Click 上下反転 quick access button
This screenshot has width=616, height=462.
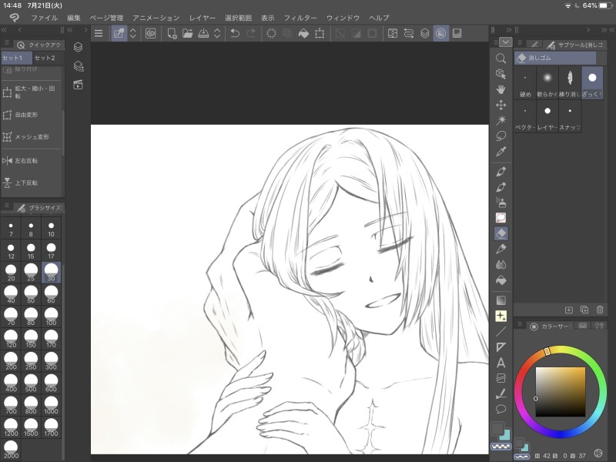pos(32,182)
